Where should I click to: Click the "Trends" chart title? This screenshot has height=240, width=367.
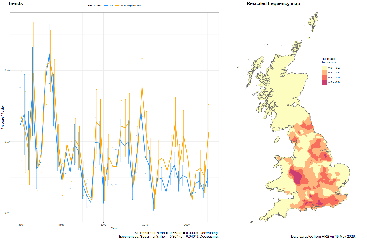16,4
